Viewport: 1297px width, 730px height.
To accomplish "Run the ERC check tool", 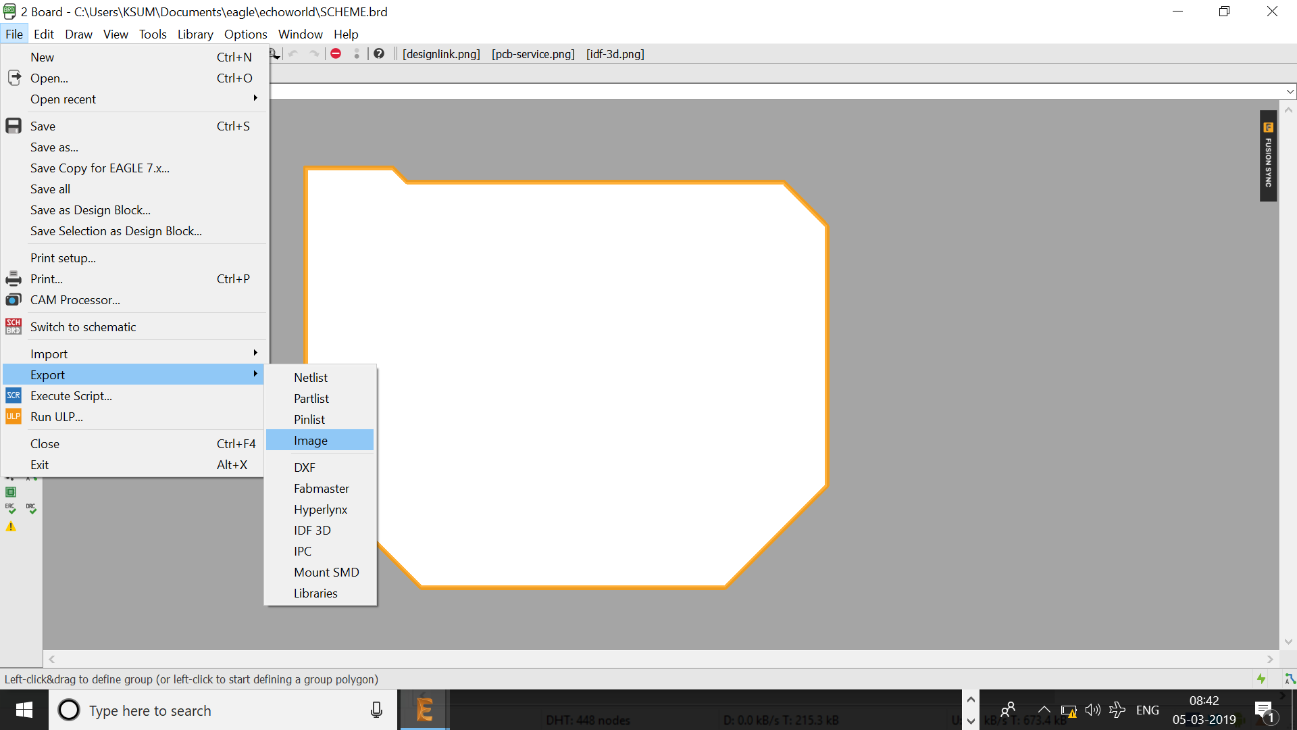I will tap(11, 508).
